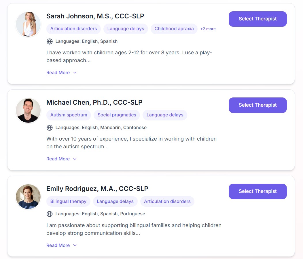The width and height of the screenshot is (303, 259).
Task: Click Michael Chen's profile photo
Action: pos(28,110)
